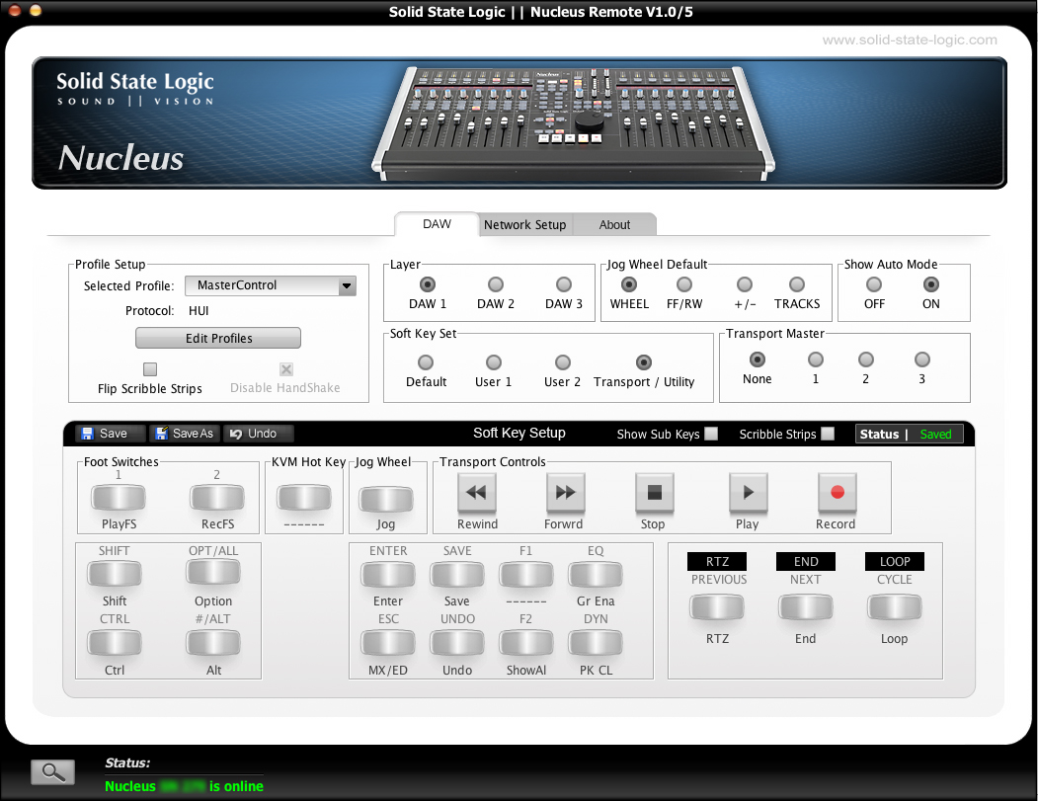
Task: Choose the User 1 soft key set
Action: pos(493,362)
